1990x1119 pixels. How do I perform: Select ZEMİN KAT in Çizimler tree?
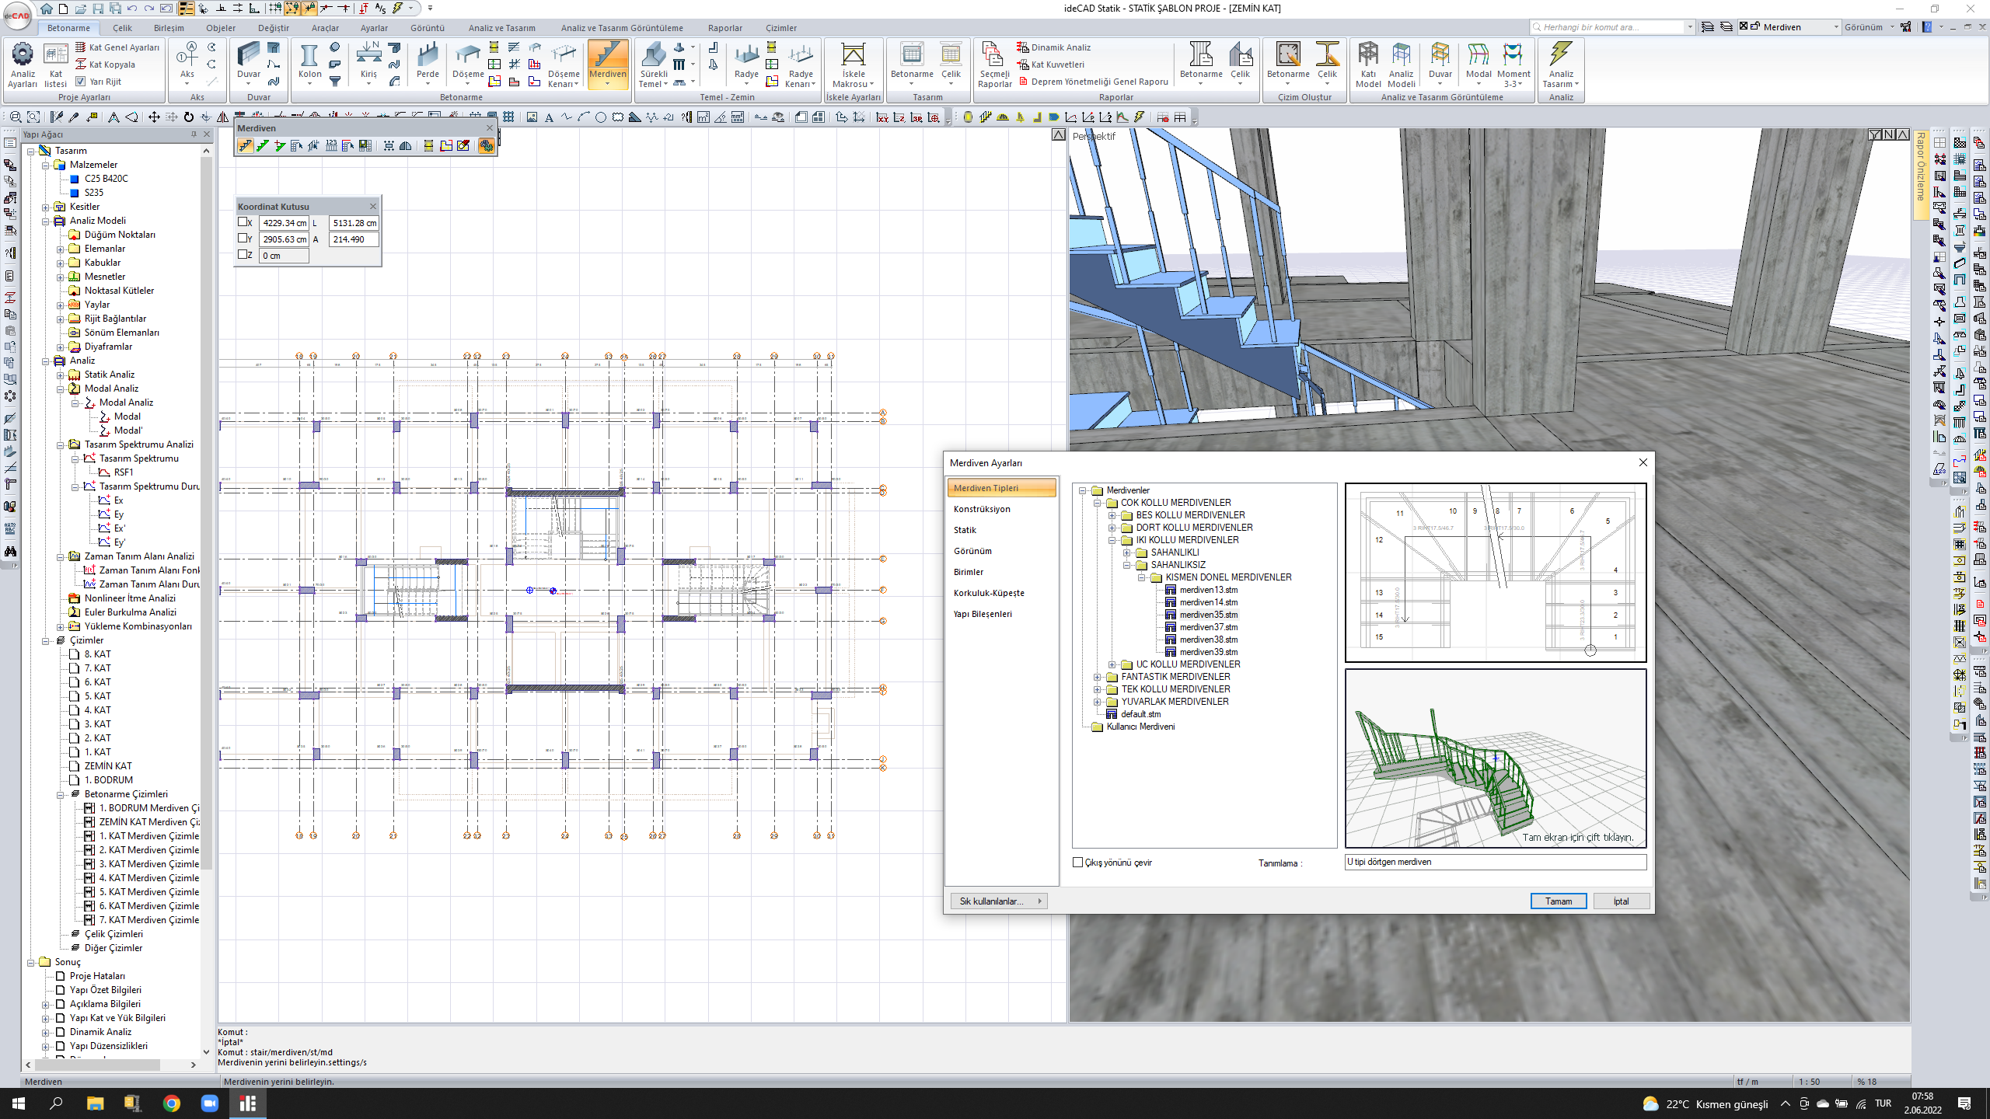(x=108, y=765)
